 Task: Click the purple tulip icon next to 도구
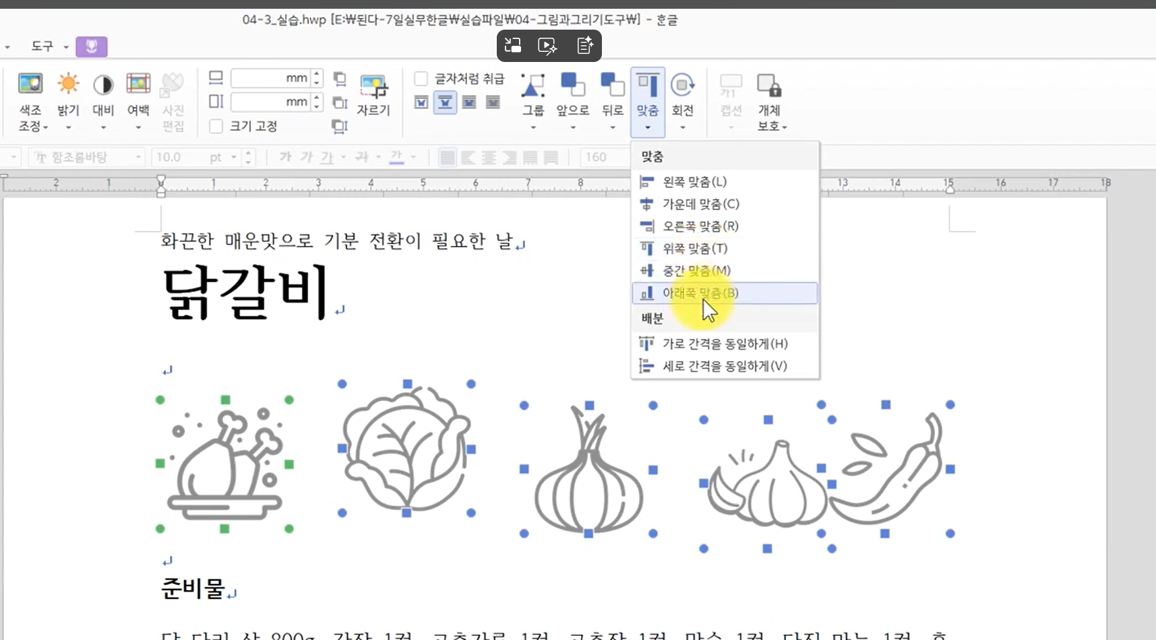pyautogui.click(x=92, y=46)
